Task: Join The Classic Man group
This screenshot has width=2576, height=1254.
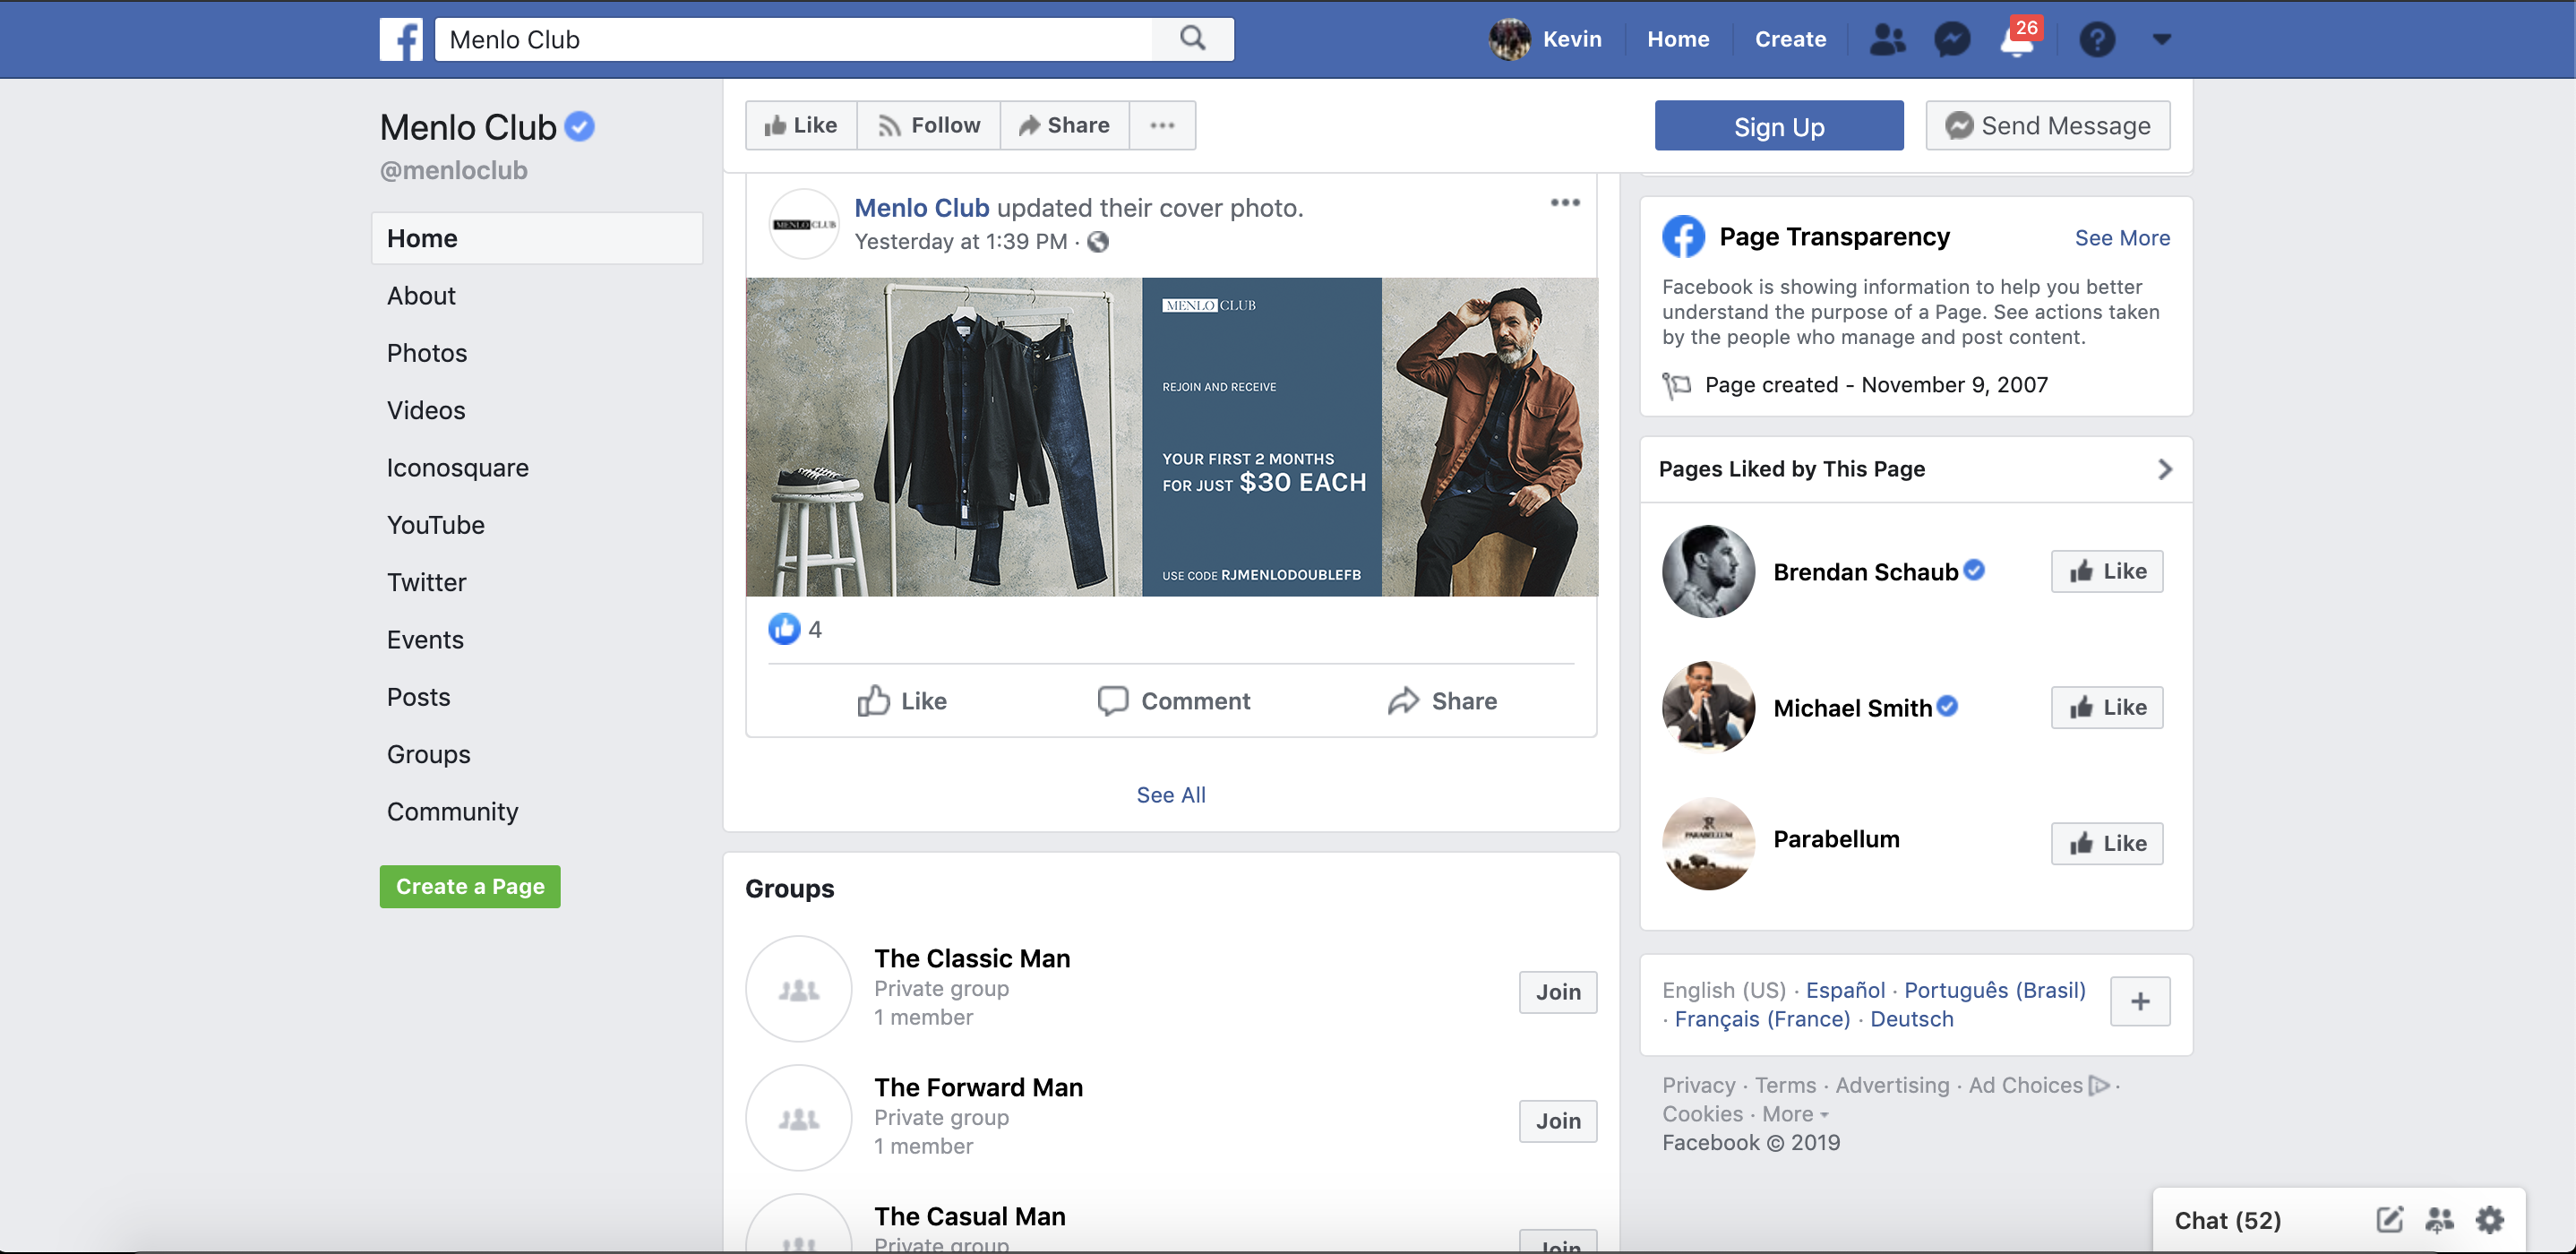Action: tap(1558, 992)
